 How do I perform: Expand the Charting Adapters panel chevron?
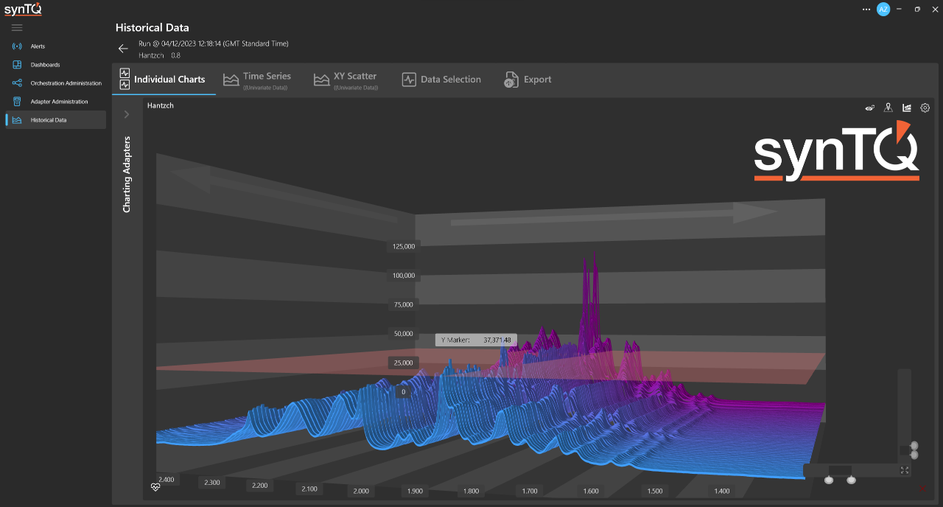(x=127, y=114)
